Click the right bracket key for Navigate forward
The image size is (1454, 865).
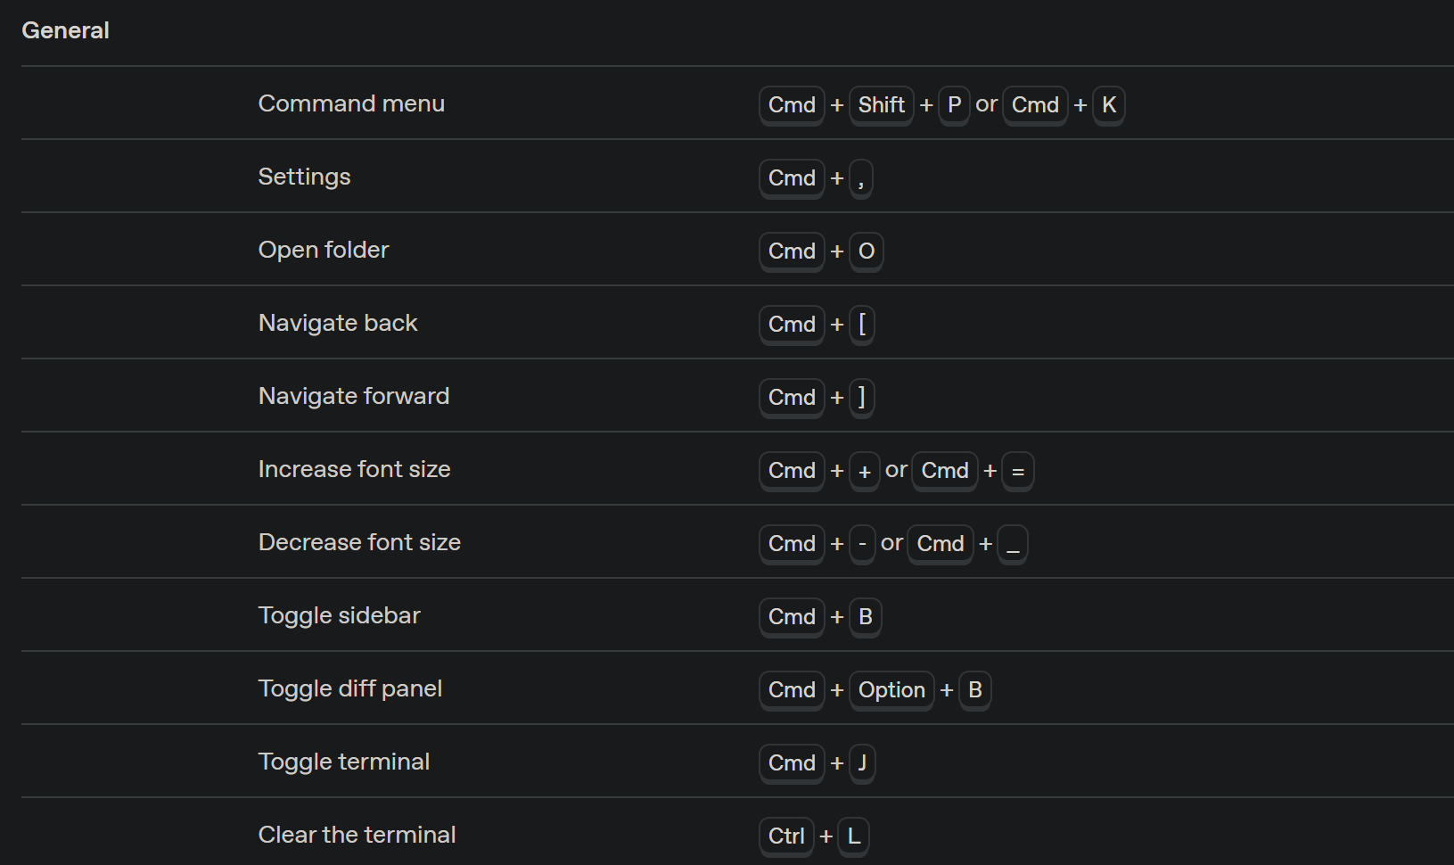pyautogui.click(x=861, y=398)
